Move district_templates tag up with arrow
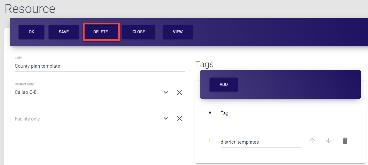This screenshot has width=368, height=165. tap(312, 141)
